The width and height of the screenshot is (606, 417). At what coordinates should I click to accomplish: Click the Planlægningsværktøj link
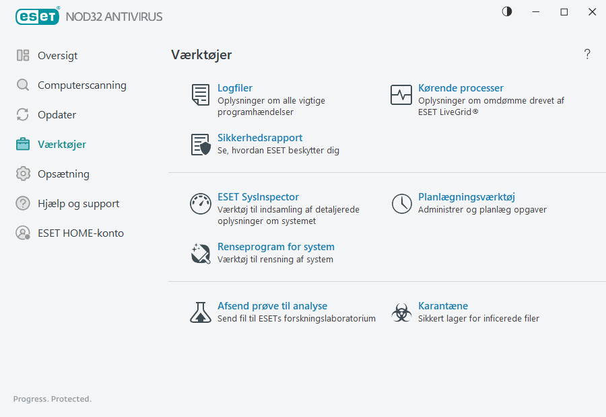[466, 197]
